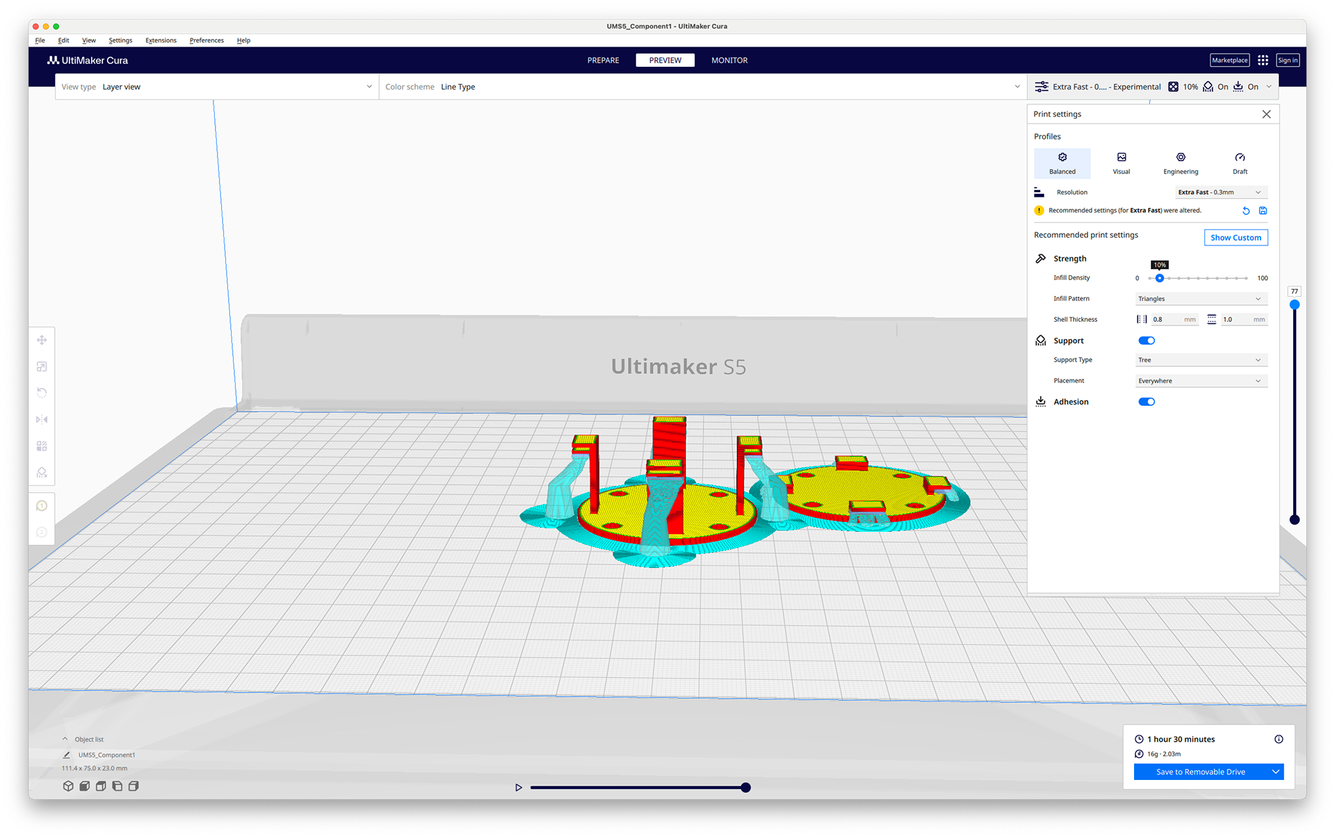Click the Show Custom button
The image size is (1335, 837).
point(1236,238)
